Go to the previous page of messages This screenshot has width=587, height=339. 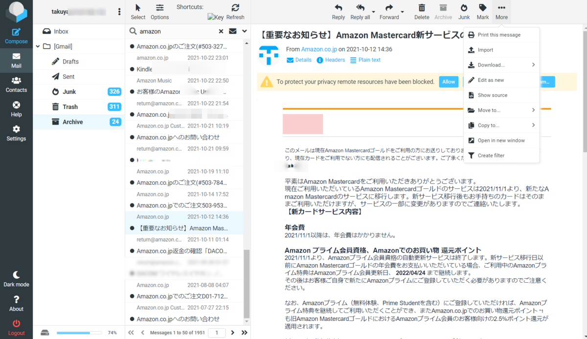(142, 333)
